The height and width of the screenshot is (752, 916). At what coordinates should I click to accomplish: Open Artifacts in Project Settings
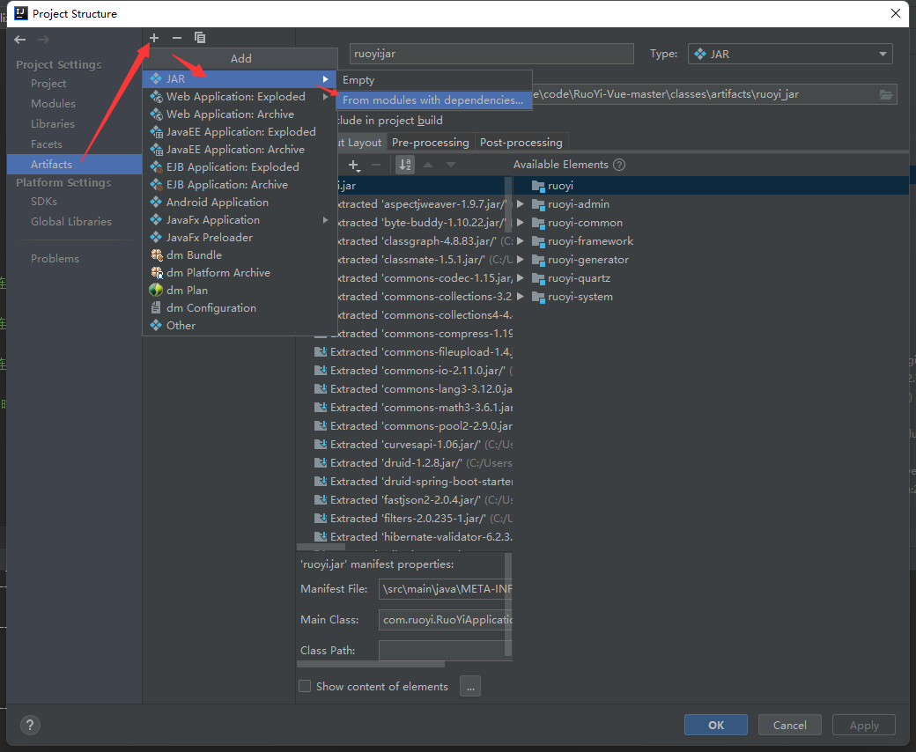pyautogui.click(x=74, y=164)
